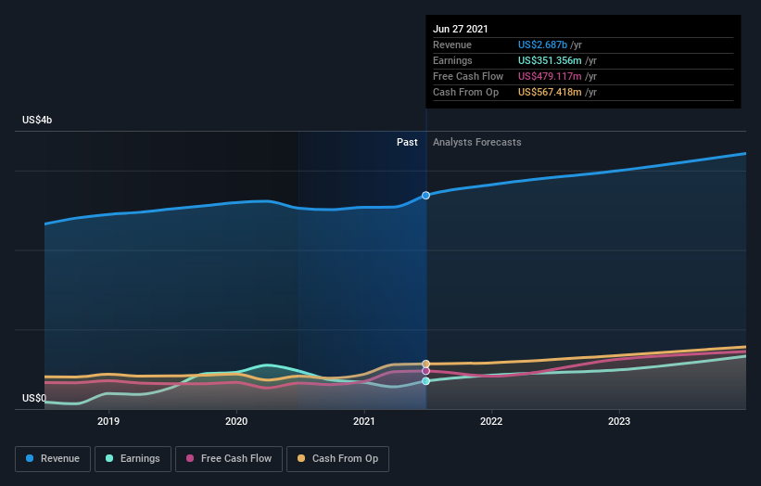
Task: Toggle the Revenue legend series
Action: tap(53, 459)
